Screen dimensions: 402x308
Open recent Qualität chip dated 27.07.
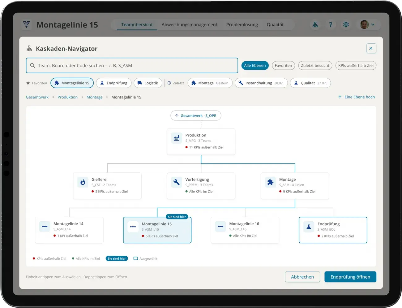pyautogui.click(x=310, y=83)
